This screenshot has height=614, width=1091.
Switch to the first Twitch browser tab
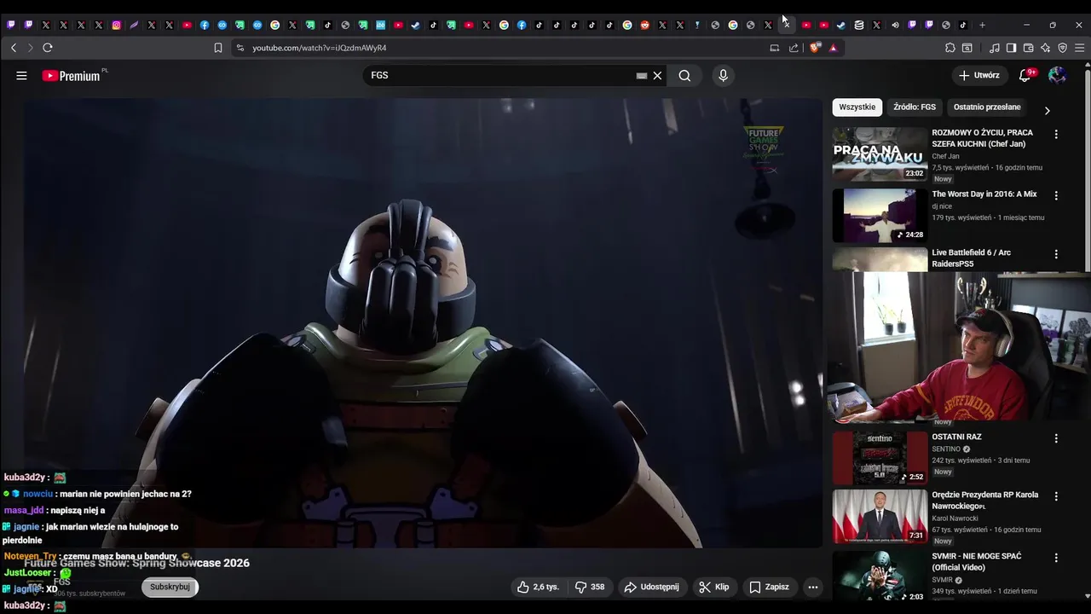(x=10, y=25)
